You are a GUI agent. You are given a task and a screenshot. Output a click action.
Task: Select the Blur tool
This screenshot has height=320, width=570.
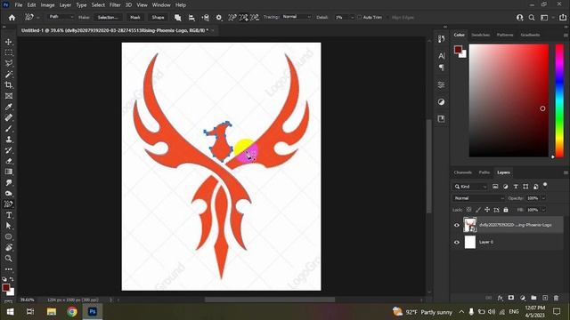point(8,182)
